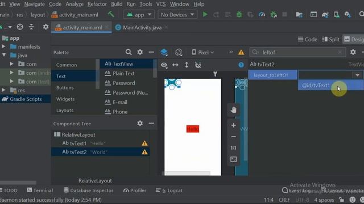Sync project with Gradle files icon

pos(325,15)
